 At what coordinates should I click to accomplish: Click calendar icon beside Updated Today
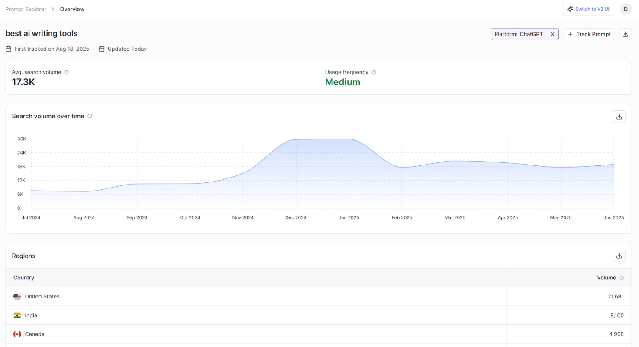(102, 49)
